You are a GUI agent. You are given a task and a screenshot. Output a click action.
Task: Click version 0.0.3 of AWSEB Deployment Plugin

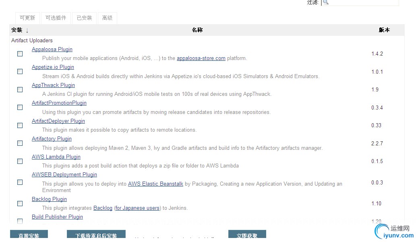[377, 182]
